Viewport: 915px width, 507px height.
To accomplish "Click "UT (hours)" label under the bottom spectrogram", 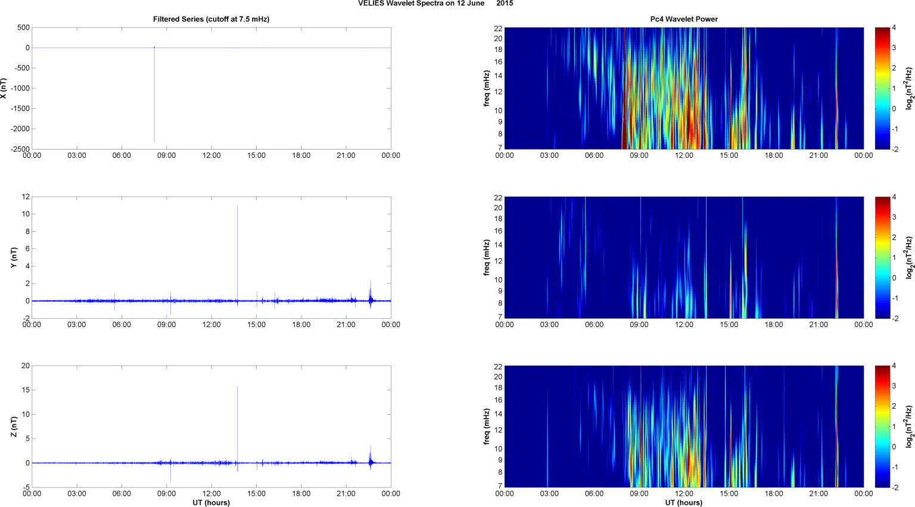I will 683,502.
